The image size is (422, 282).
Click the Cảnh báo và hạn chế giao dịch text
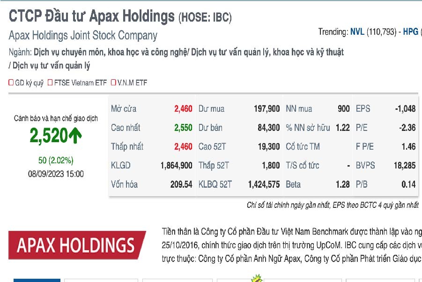pos(56,118)
